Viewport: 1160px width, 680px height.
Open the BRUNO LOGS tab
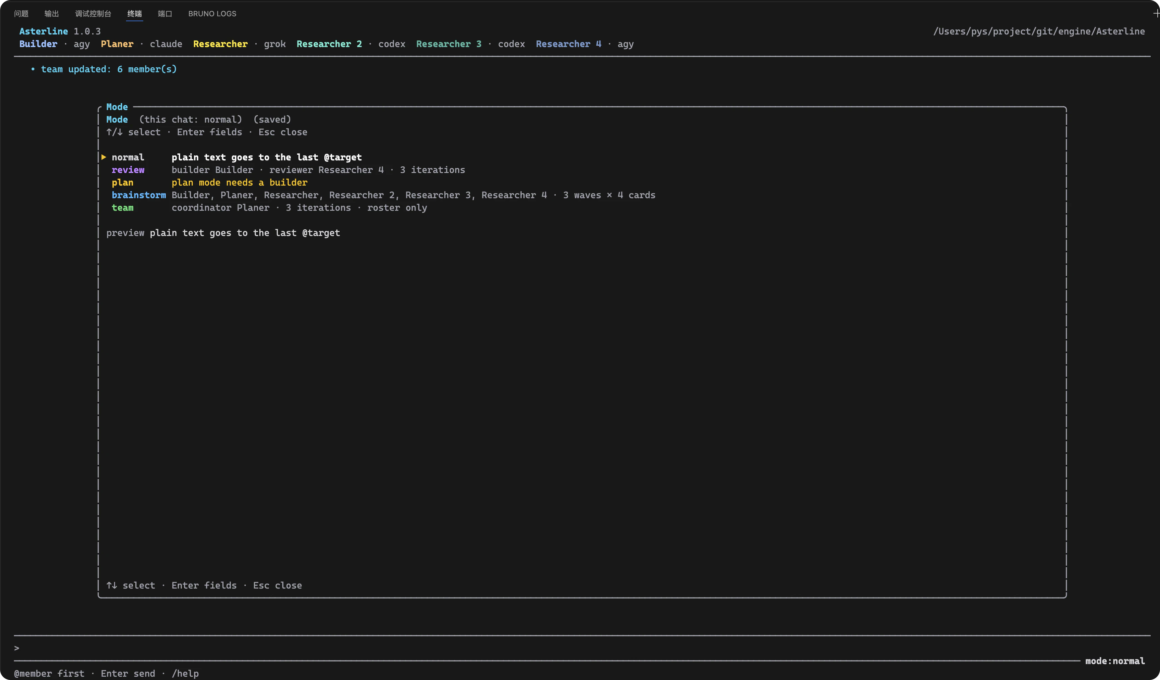212,14
